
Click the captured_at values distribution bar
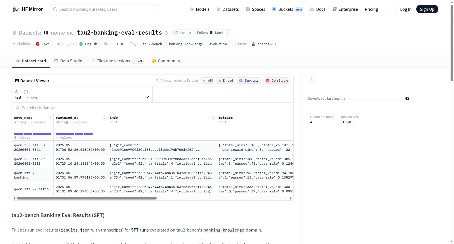coord(74,134)
